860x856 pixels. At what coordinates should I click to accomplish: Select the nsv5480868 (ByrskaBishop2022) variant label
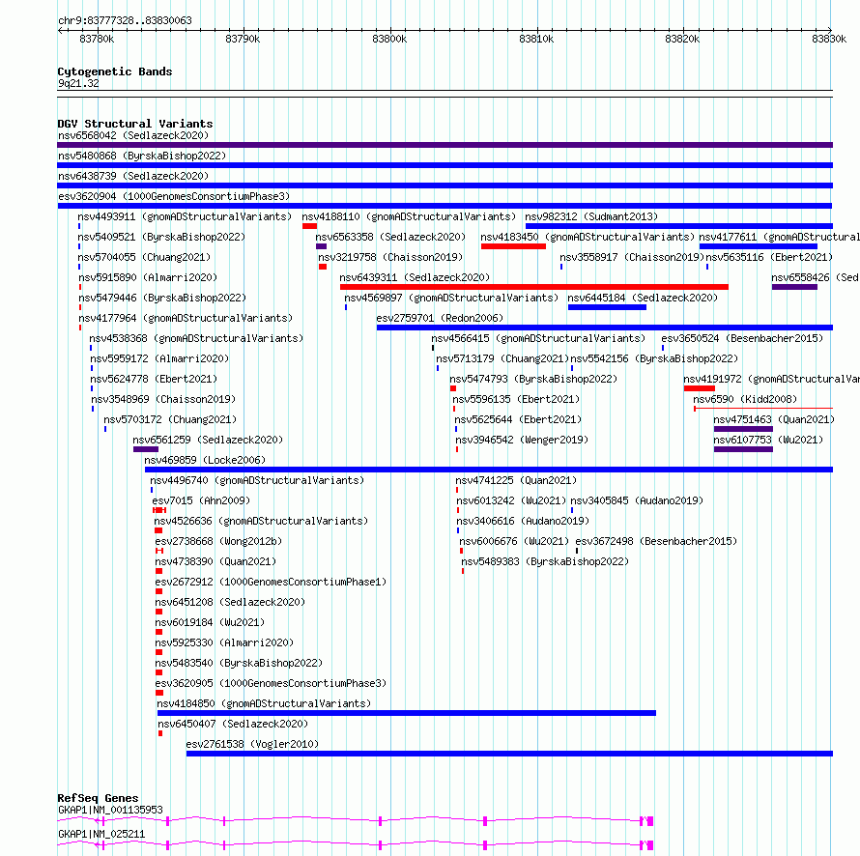(142, 156)
